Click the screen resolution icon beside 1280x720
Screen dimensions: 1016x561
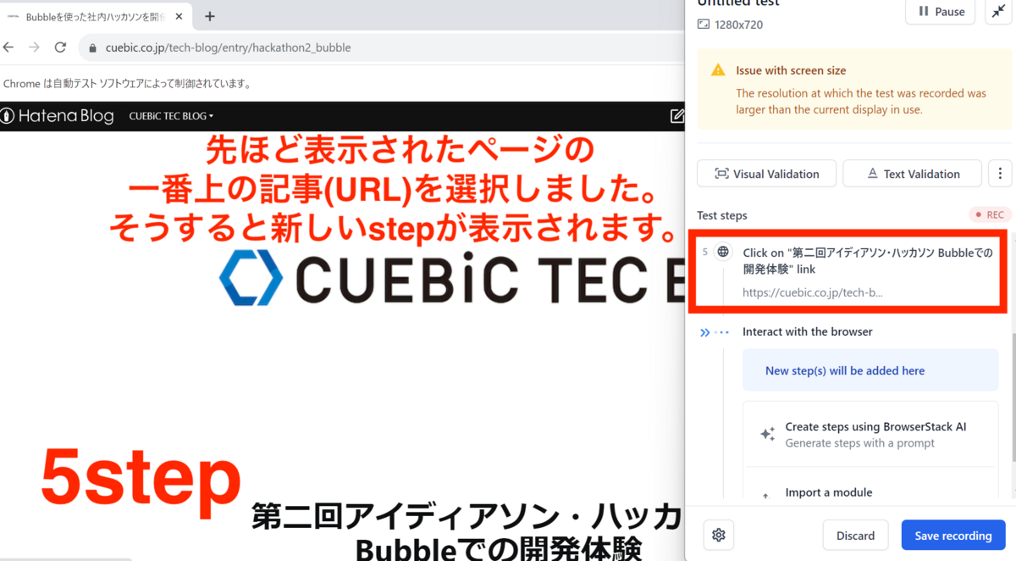703,25
